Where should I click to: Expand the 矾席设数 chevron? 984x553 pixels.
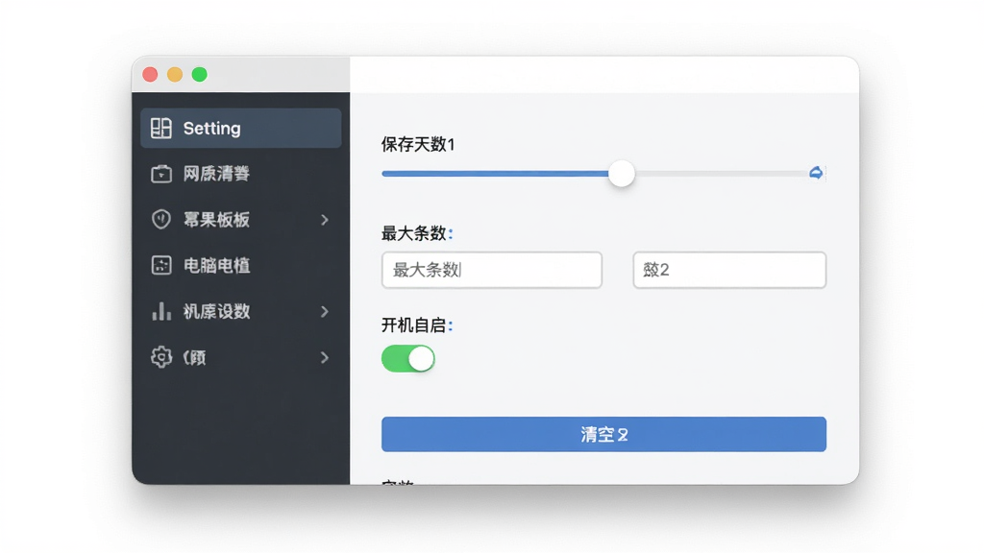pos(325,311)
